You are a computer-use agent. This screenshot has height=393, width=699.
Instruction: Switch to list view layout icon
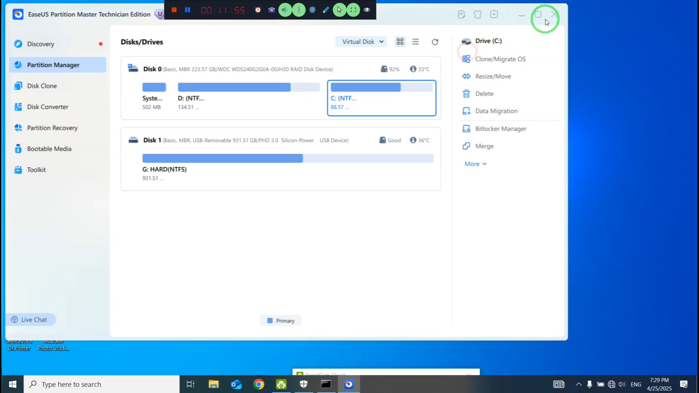(x=415, y=42)
